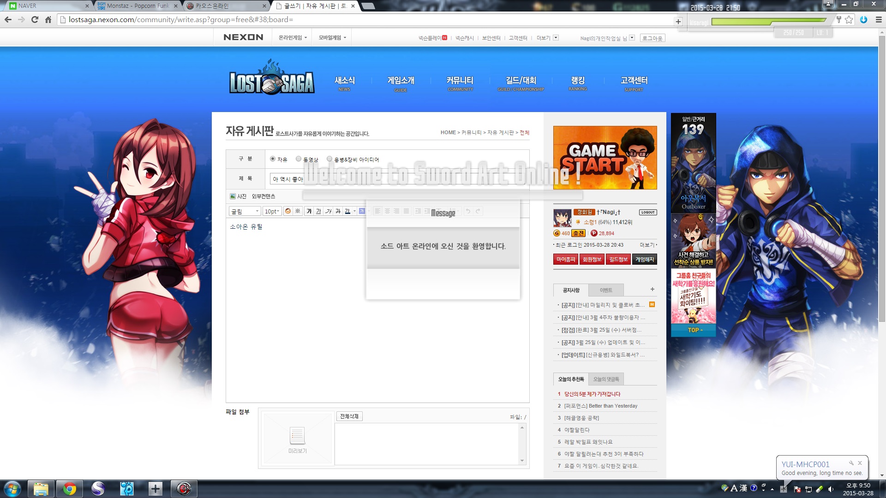Reload the current page

(x=35, y=20)
